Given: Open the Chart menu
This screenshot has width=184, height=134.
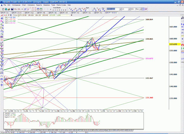Looking at the screenshot, I should 24,5.
